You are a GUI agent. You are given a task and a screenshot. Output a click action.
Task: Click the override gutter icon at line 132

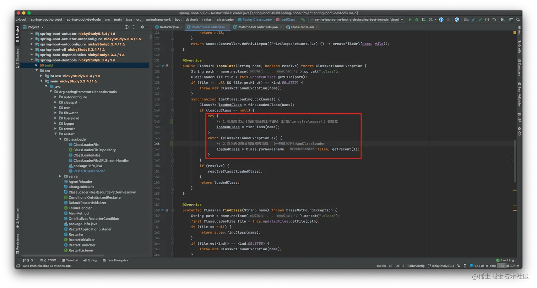(163, 66)
